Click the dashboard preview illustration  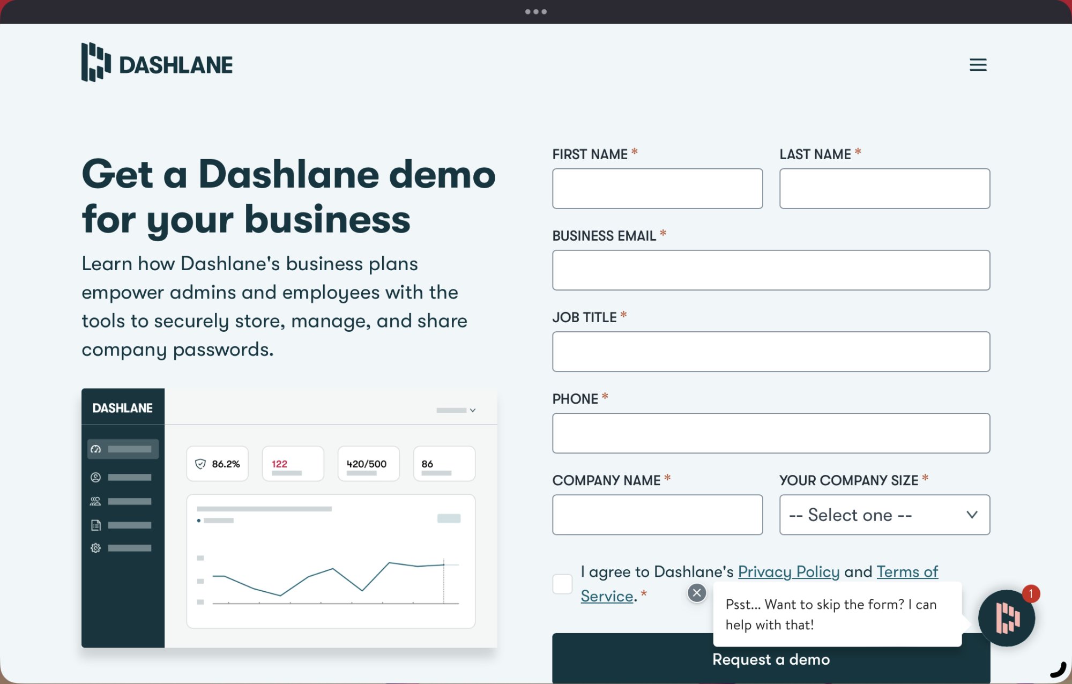tap(289, 518)
